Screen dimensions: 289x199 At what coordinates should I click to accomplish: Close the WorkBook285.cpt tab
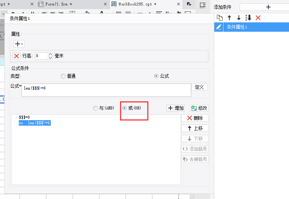pyautogui.click(x=179, y=4)
